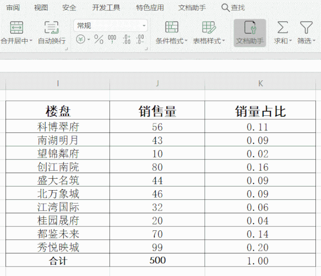Select the cell 北万象城
The width and height of the screenshot is (321, 276).
coord(58,193)
